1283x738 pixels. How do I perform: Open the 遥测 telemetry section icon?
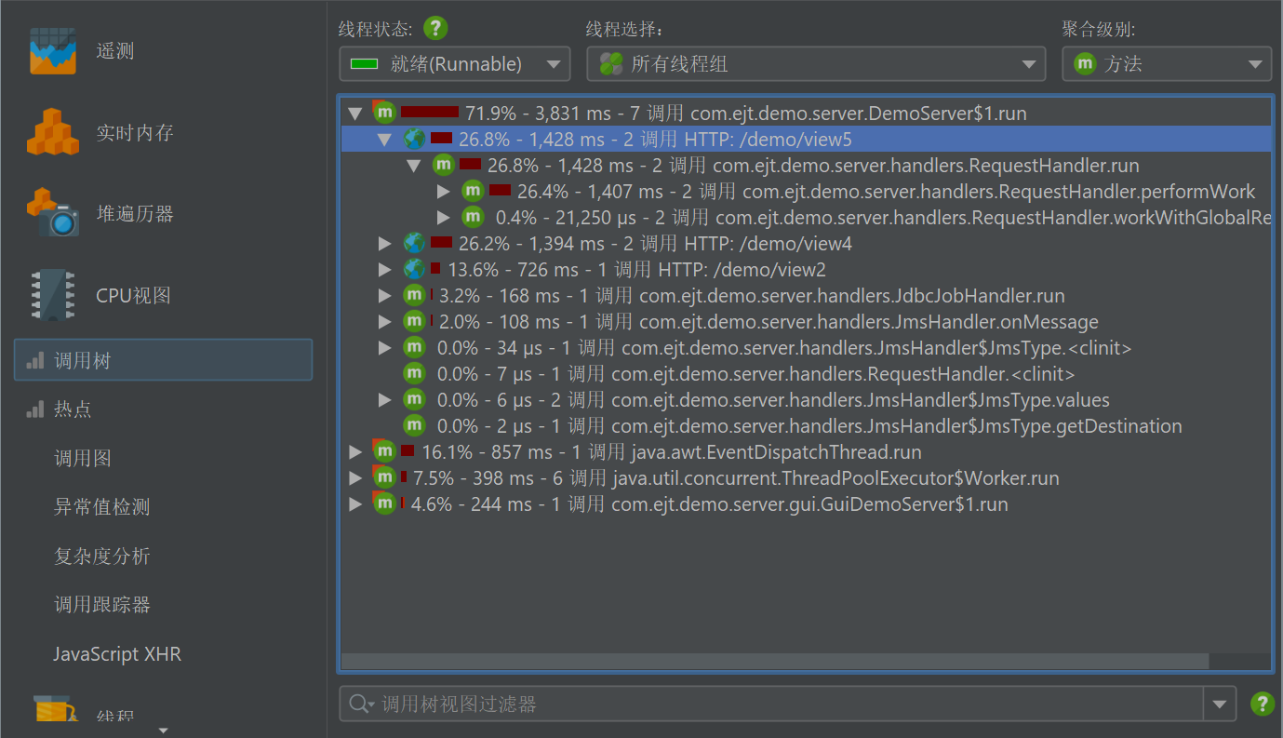click(52, 50)
